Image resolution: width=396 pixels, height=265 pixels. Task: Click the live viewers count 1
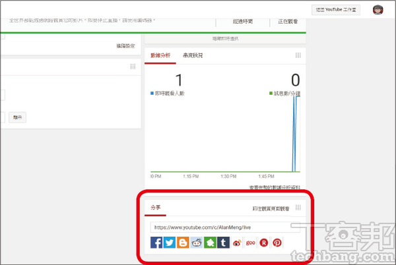(179, 80)
